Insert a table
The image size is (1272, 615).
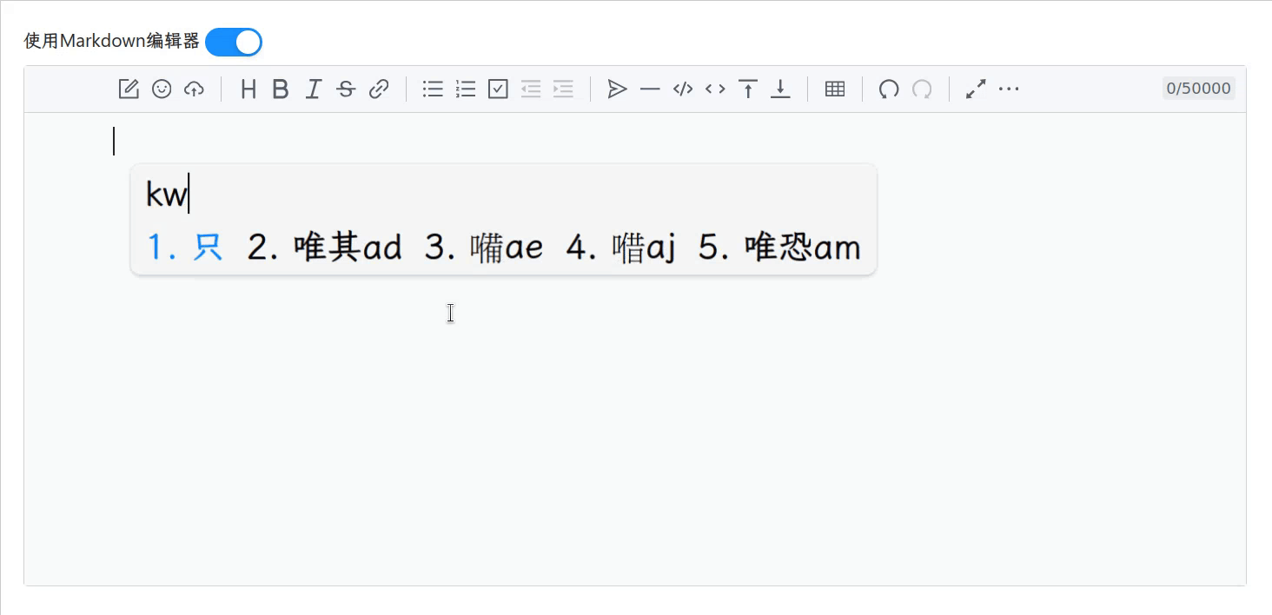click(x=835, y=89)
